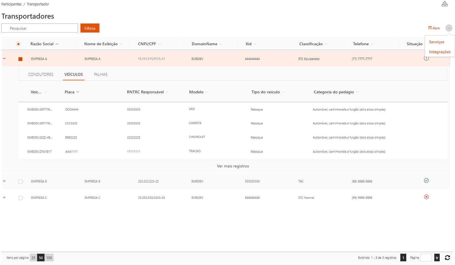Click the Abrir open icon button
Viewport: 455px width, 265px height.
tap(434, 28)
